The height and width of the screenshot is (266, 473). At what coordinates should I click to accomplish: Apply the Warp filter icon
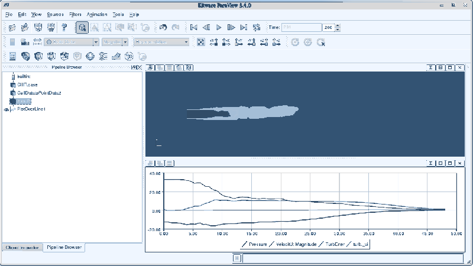tap(116, 56)
